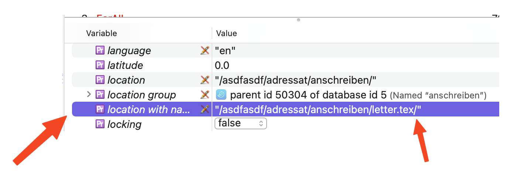Click the property icon of location group
Screen dimensions: 514x178
point(100,95)
